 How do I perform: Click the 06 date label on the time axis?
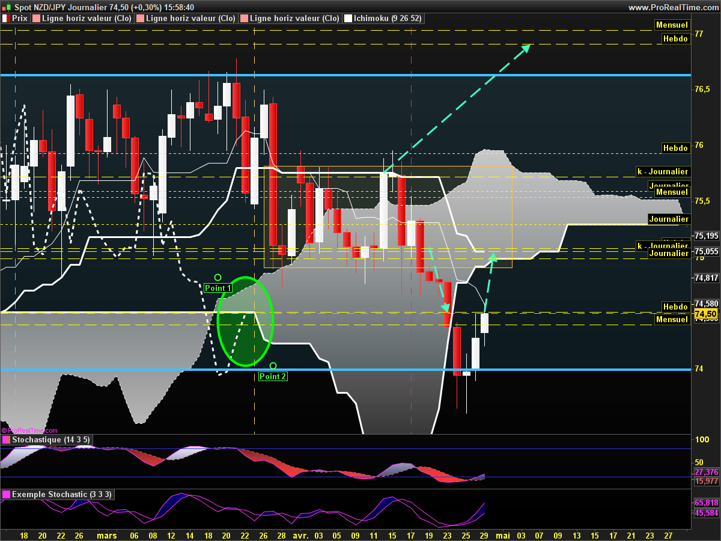tap(134, 534)
